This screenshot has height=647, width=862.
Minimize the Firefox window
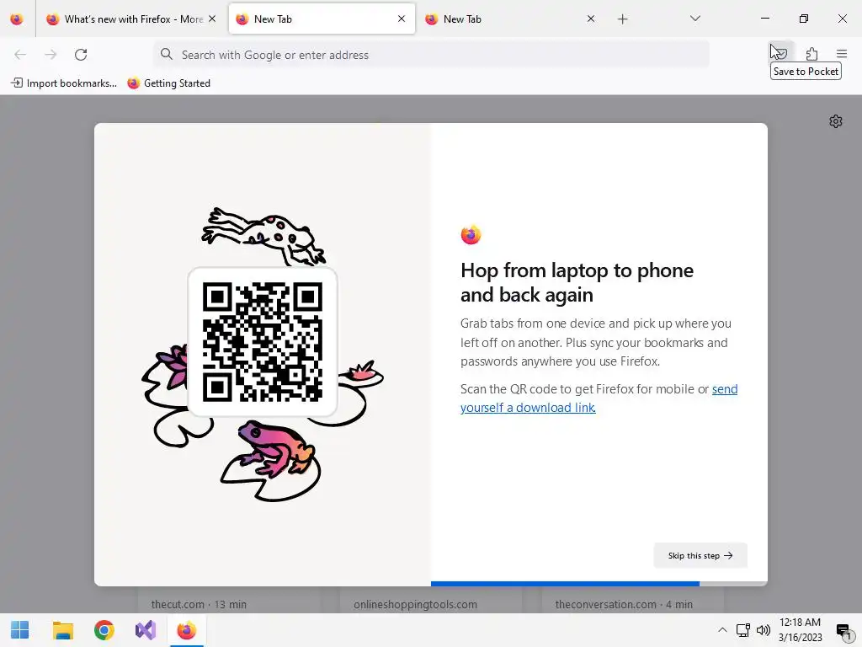(764, 19)
